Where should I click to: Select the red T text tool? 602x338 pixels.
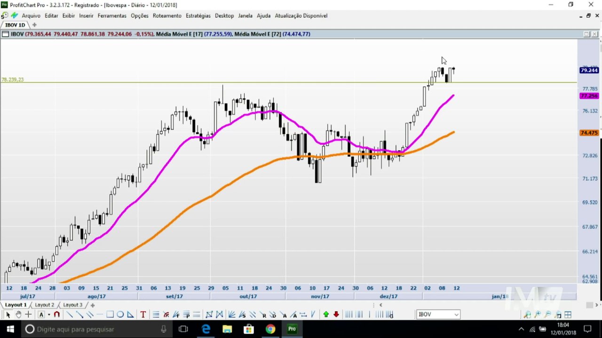tap(143, 315)
